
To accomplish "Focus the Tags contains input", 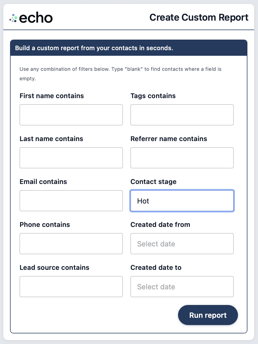I will tap(182, 115).
